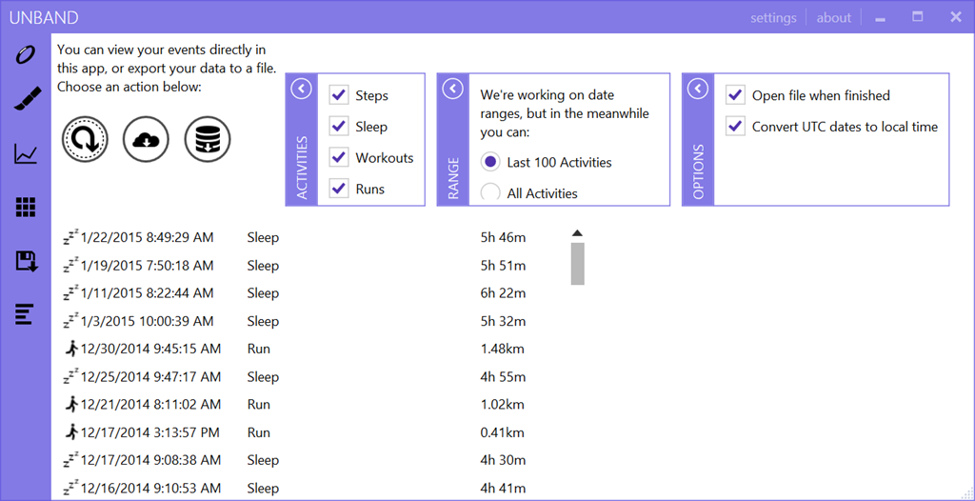Viewport: 975px width, 501px height.
Task: Uncheck the Steps activity checkbox
Action: 339,95
